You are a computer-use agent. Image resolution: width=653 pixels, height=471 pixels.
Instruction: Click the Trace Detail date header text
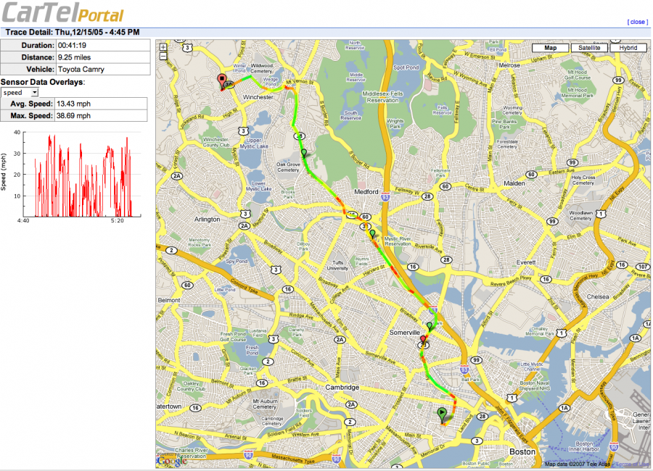(x=73, y=33)
